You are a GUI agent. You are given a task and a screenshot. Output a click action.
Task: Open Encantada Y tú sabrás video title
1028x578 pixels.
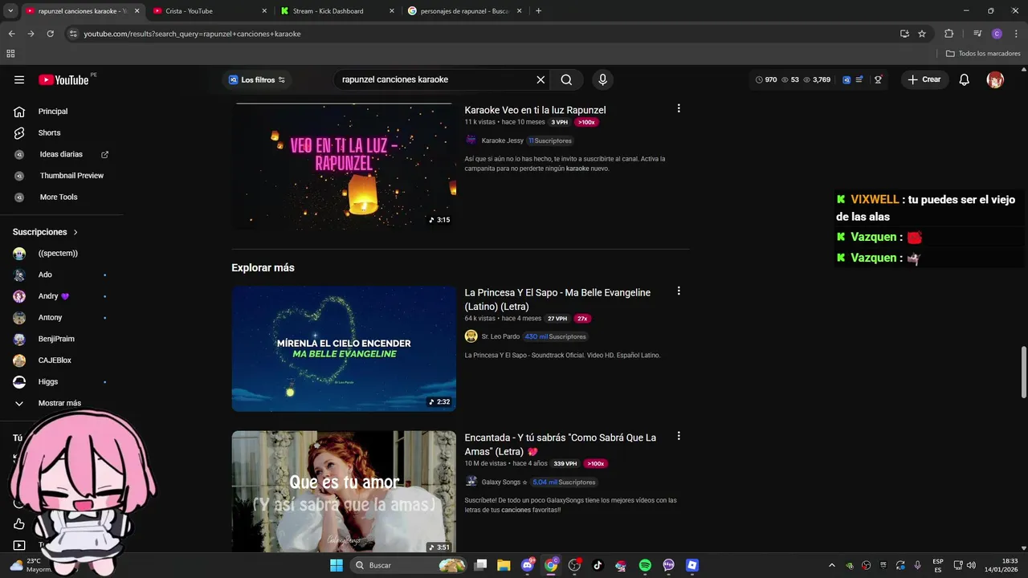(x=560, y=445)
